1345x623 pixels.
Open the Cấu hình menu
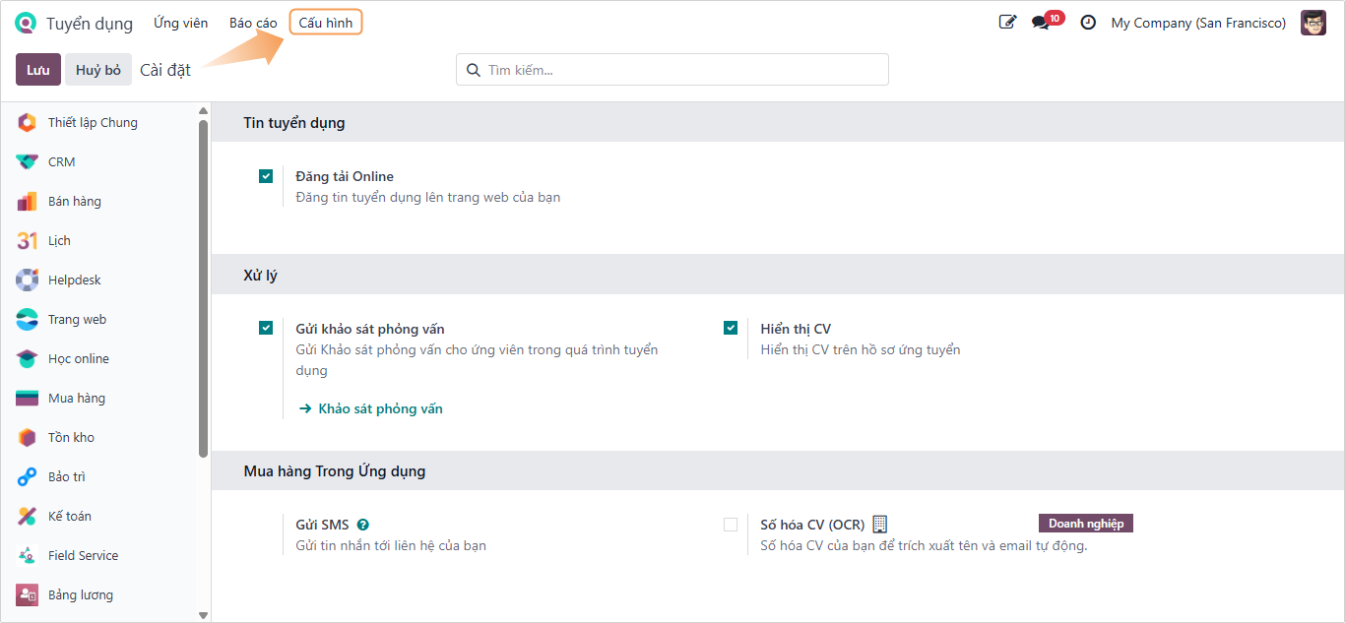[x=326, y=23]
